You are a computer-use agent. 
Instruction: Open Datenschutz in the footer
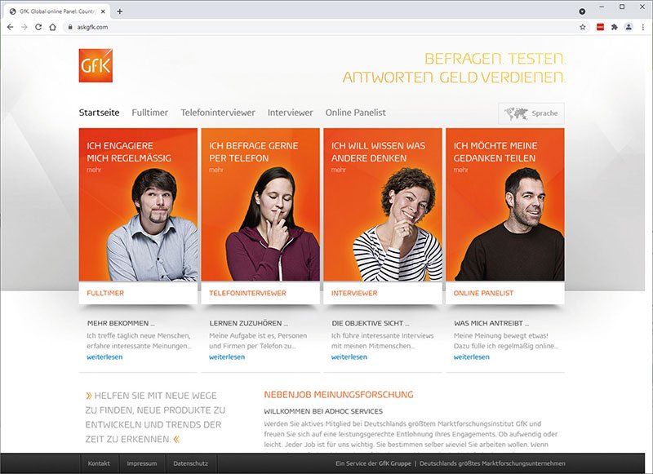(x=191, y=463)
